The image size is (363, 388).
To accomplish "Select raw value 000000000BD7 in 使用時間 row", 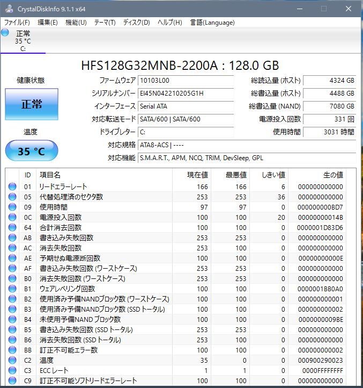I will coord(320,207).
